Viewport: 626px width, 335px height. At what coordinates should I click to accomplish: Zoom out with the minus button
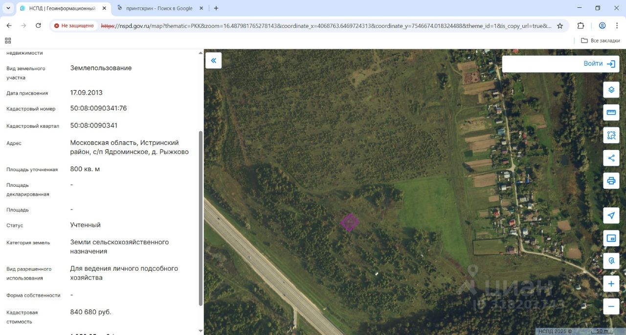(611, 306)
